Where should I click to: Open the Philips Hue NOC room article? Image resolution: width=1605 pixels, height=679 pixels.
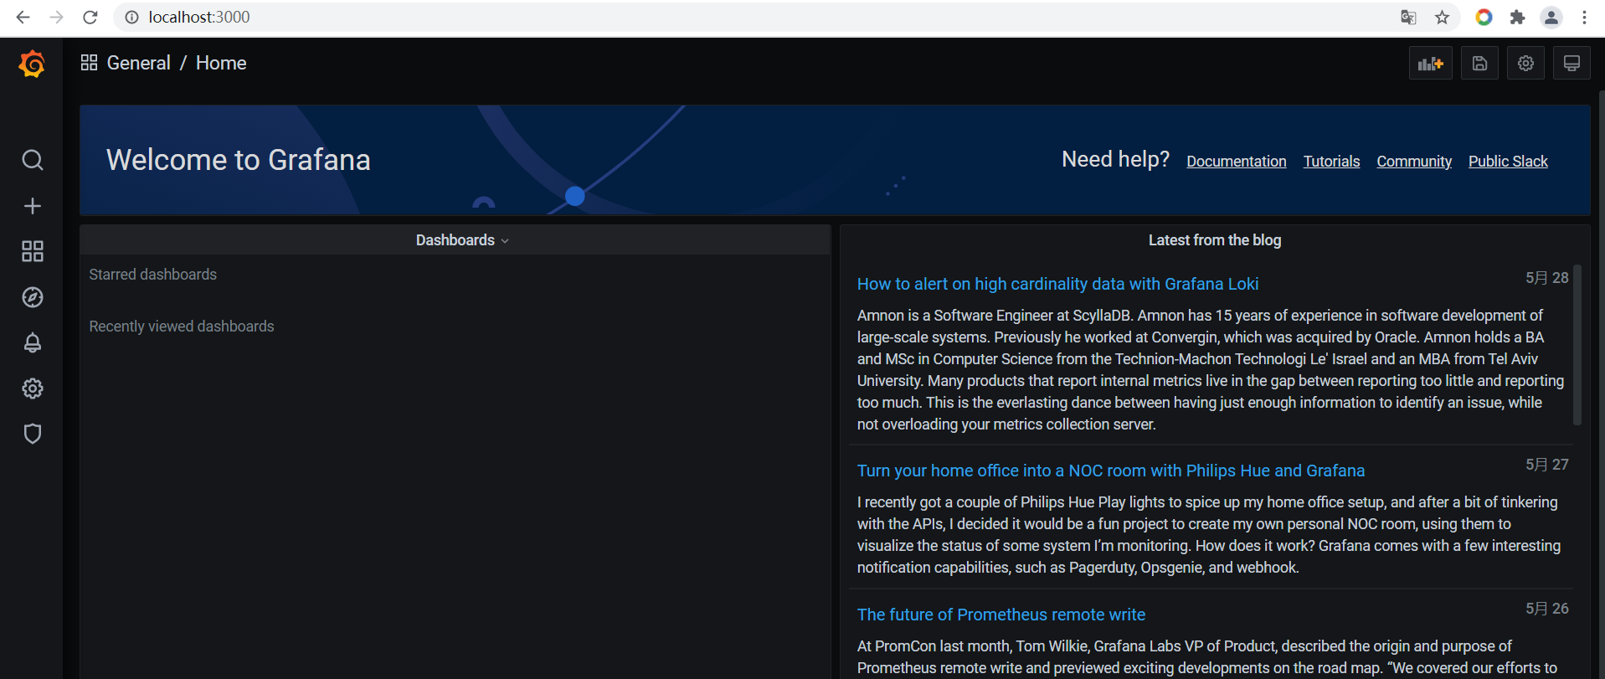[1110, 471]
